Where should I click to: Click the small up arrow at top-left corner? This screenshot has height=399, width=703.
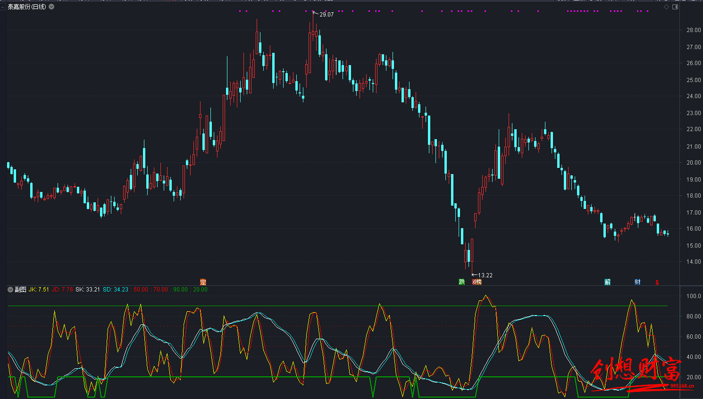3,7
